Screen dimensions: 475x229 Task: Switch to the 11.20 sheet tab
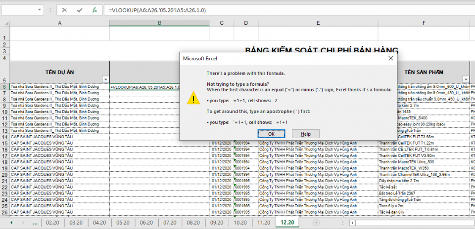263,223
